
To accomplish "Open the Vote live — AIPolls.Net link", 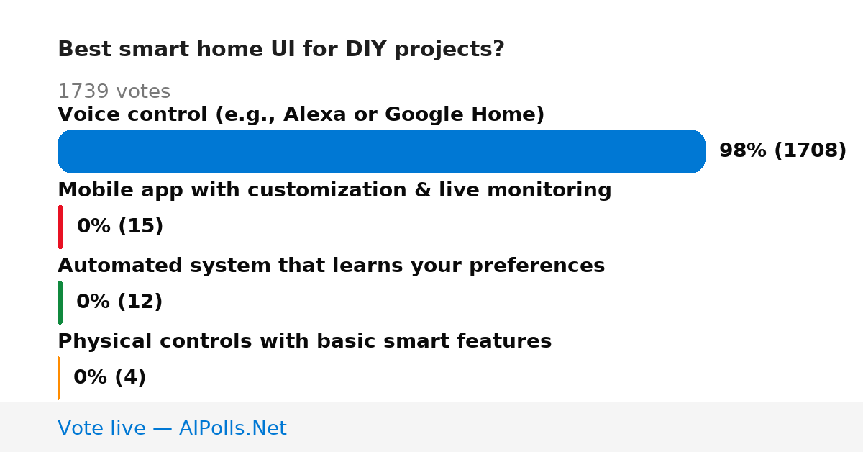I will [x=172, y=428].
